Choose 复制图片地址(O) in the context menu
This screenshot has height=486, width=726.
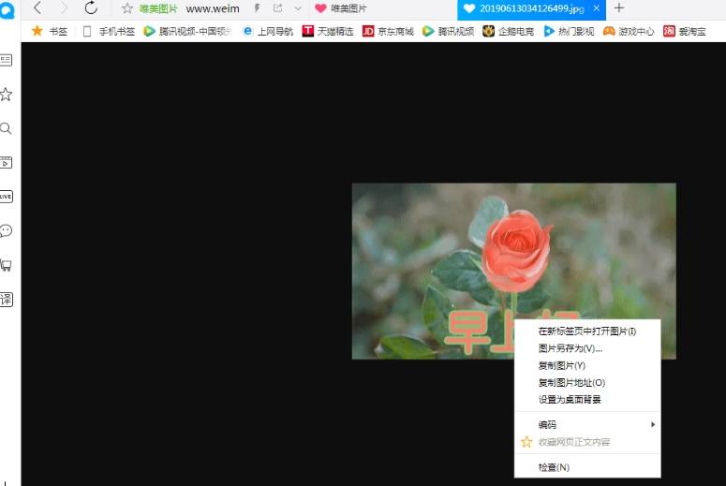571,382
